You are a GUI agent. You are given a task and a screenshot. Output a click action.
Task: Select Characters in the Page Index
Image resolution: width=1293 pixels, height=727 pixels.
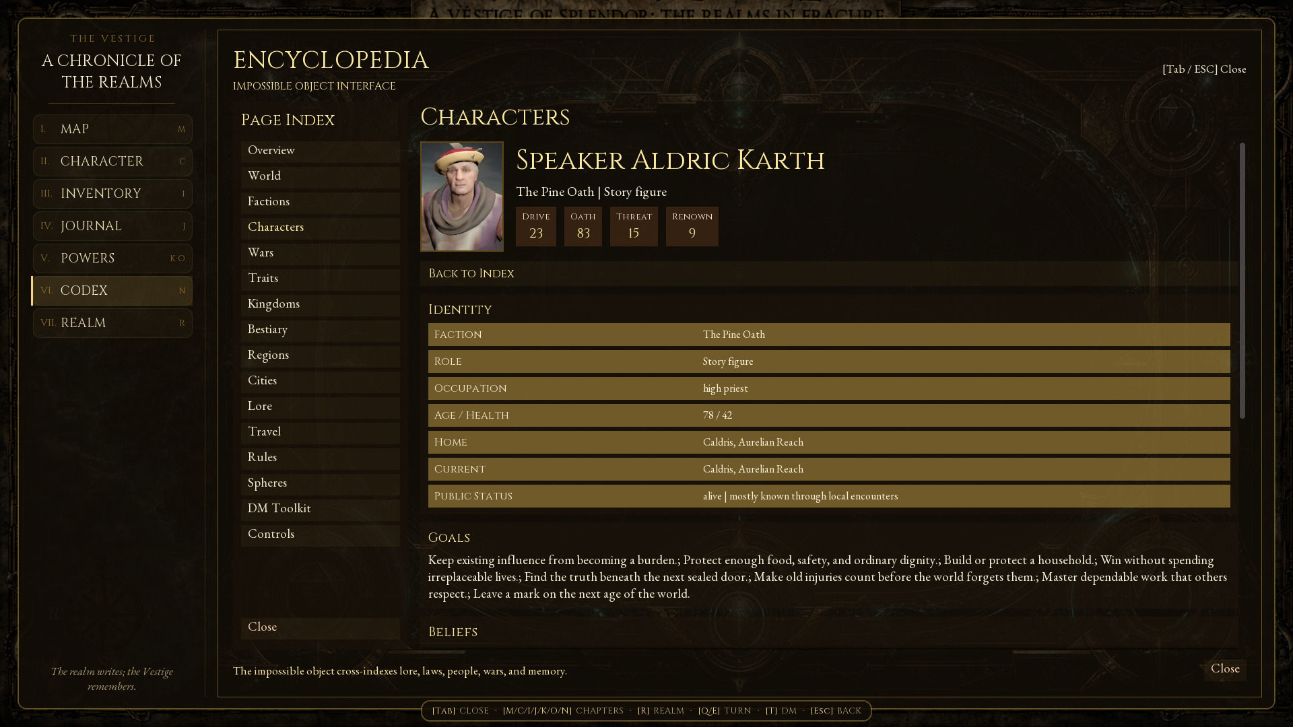pyautogui.click(x=320, y=228)
